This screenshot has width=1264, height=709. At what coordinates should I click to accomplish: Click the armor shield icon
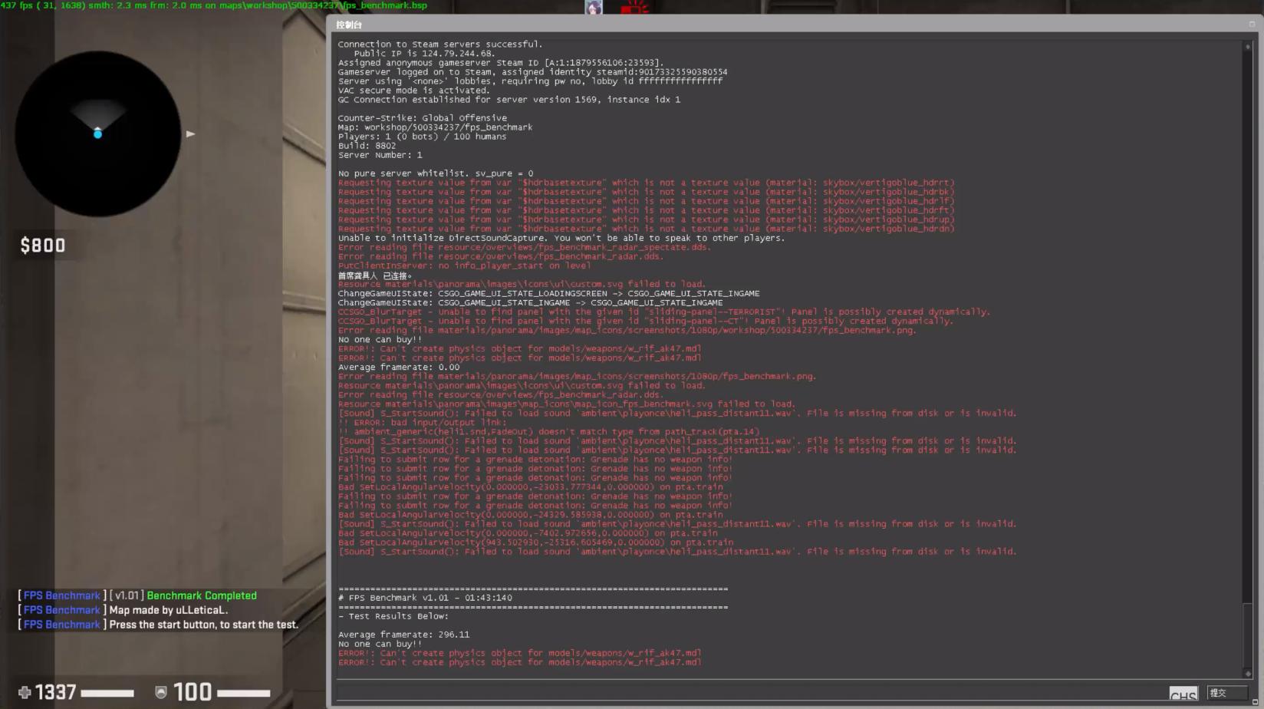[161, 693]
